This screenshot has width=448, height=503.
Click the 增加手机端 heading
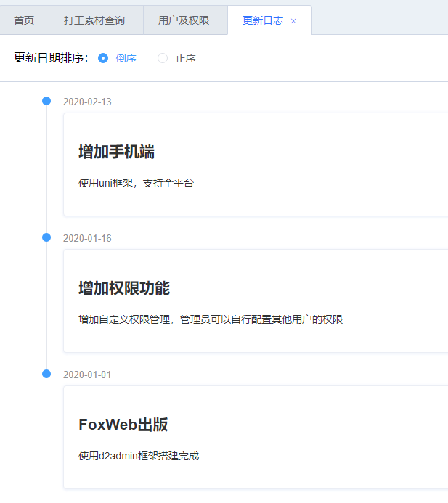(x=116, y=152)
